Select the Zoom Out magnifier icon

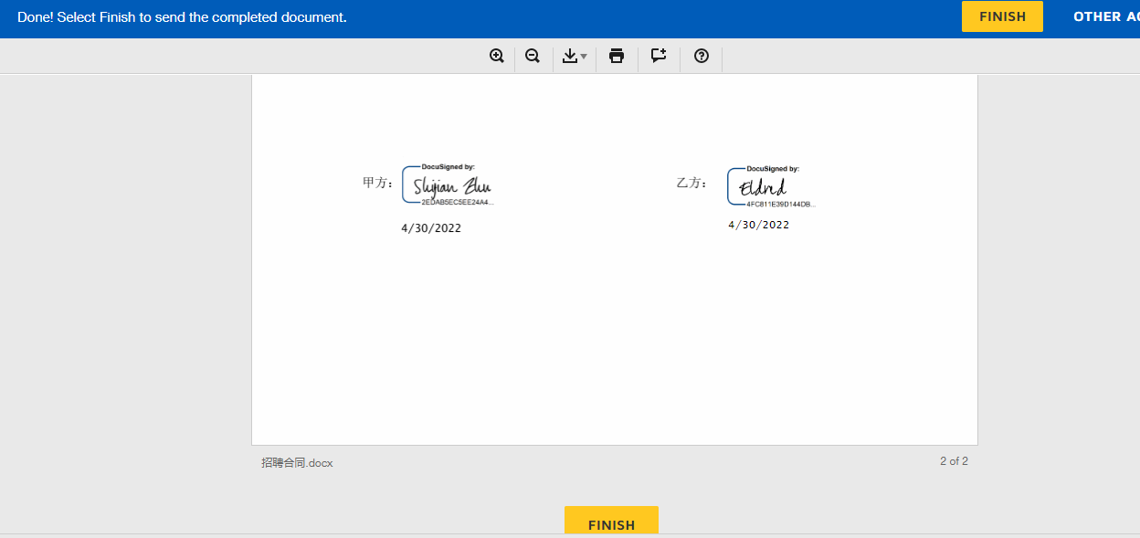coord(533,56)
